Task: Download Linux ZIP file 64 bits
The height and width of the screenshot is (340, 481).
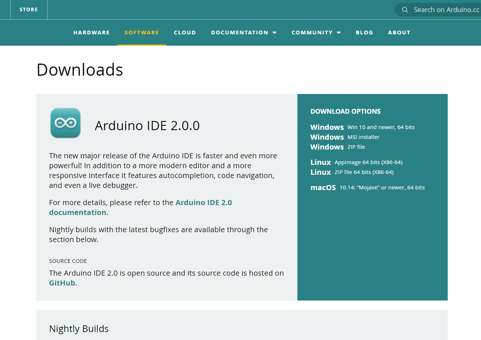Action: pos(352,172)
